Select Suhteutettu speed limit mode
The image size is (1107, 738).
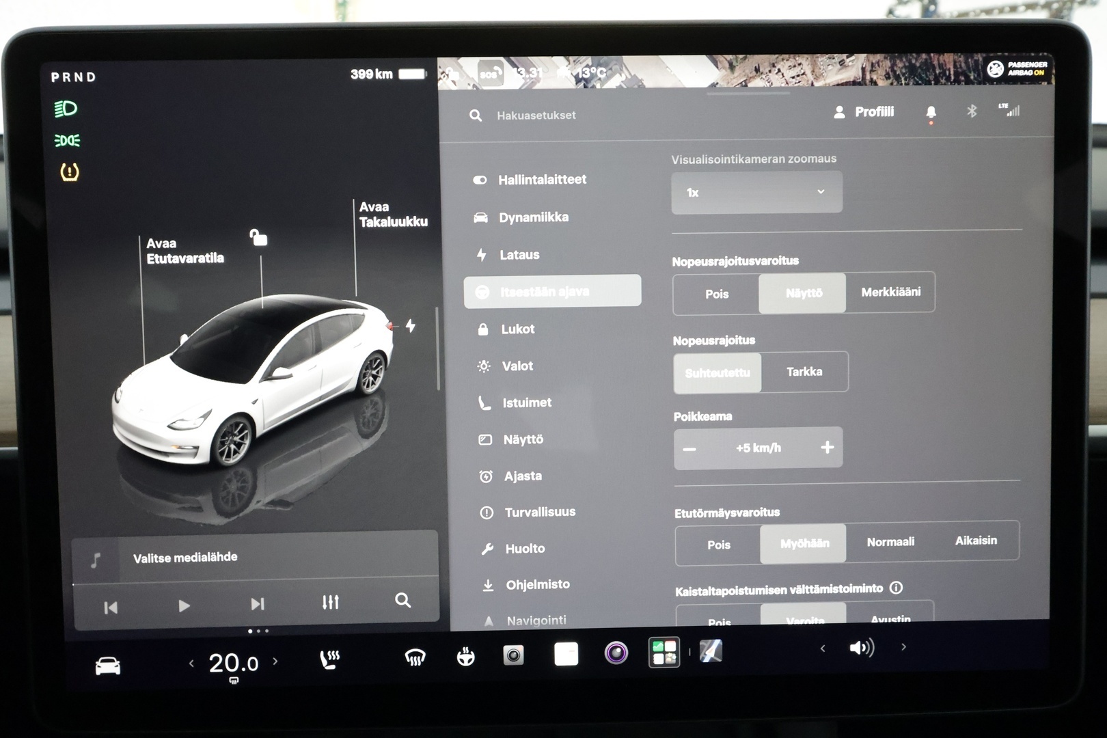coord(717,372)
